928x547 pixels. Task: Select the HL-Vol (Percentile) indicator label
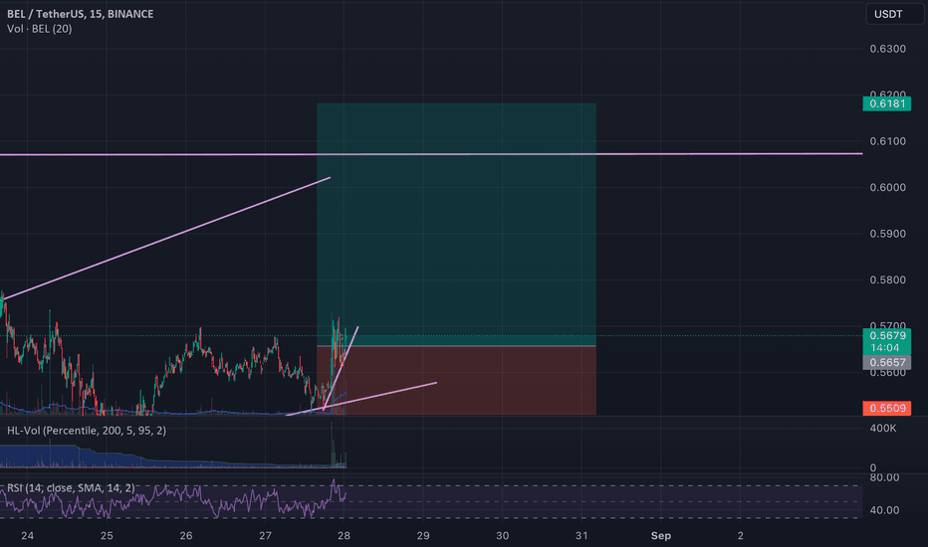pyautogui.click(x=87, y=431)
